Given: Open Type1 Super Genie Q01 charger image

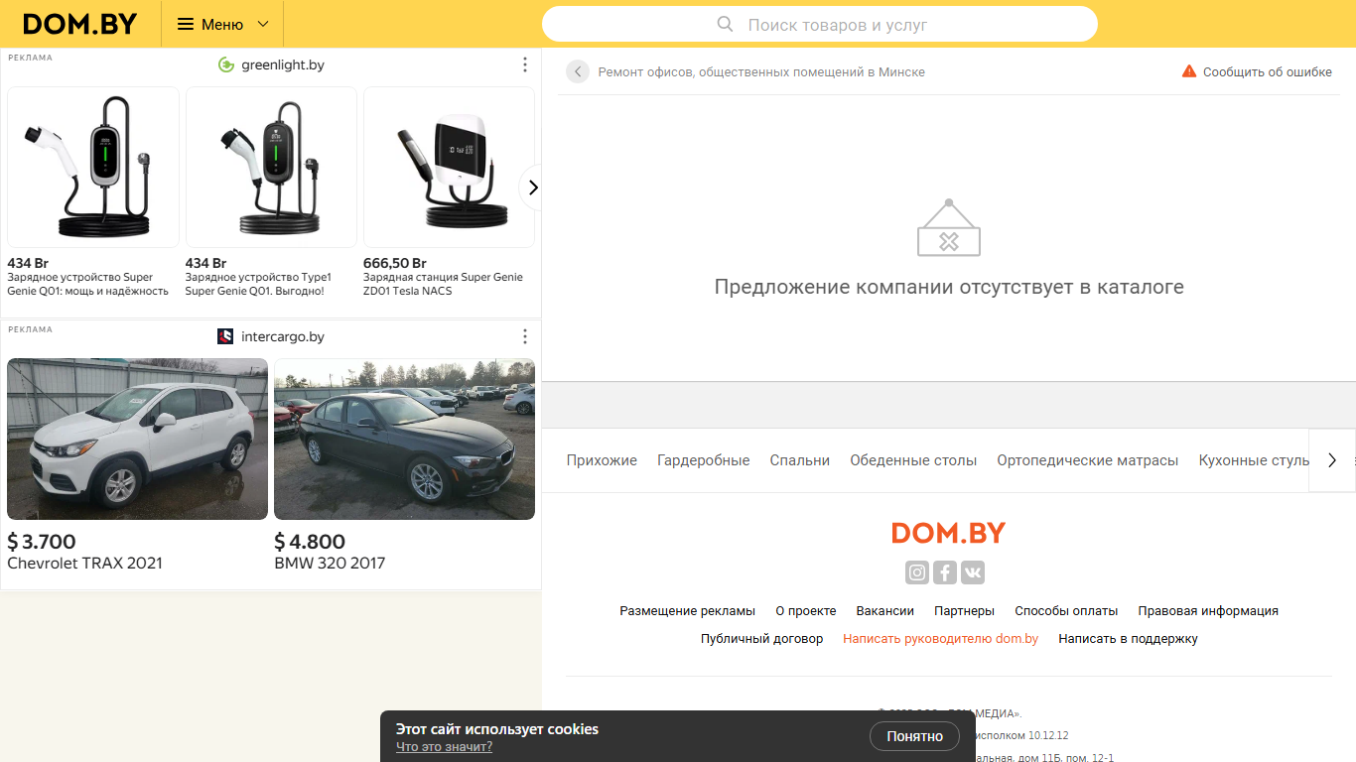Looking at the screenshot, I should (271, 167).
